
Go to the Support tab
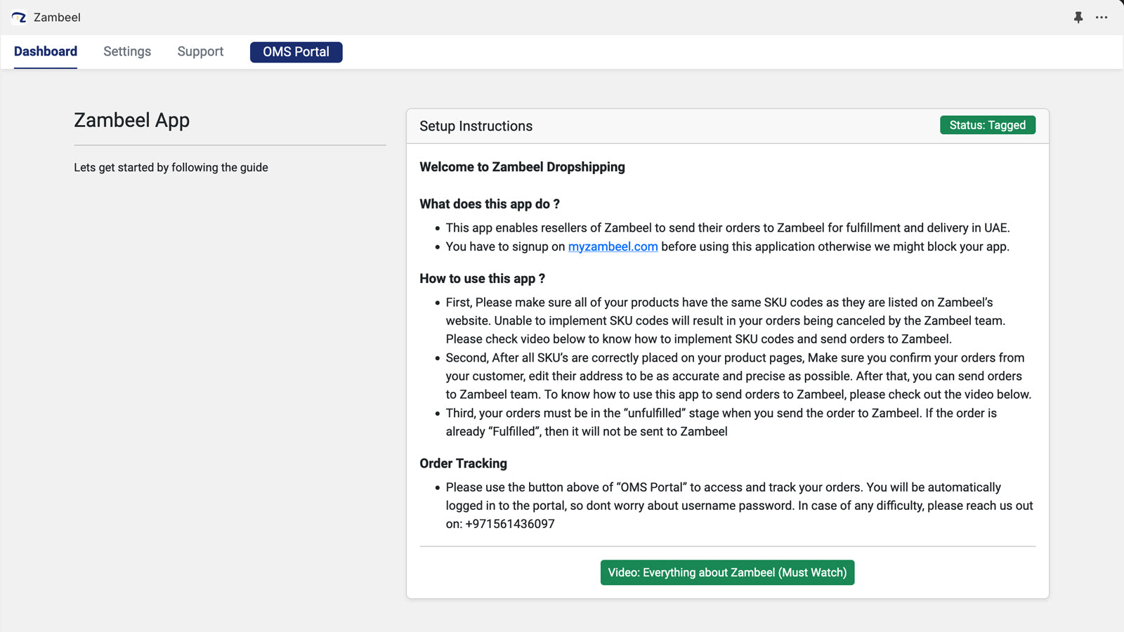(x=200, y=51)
